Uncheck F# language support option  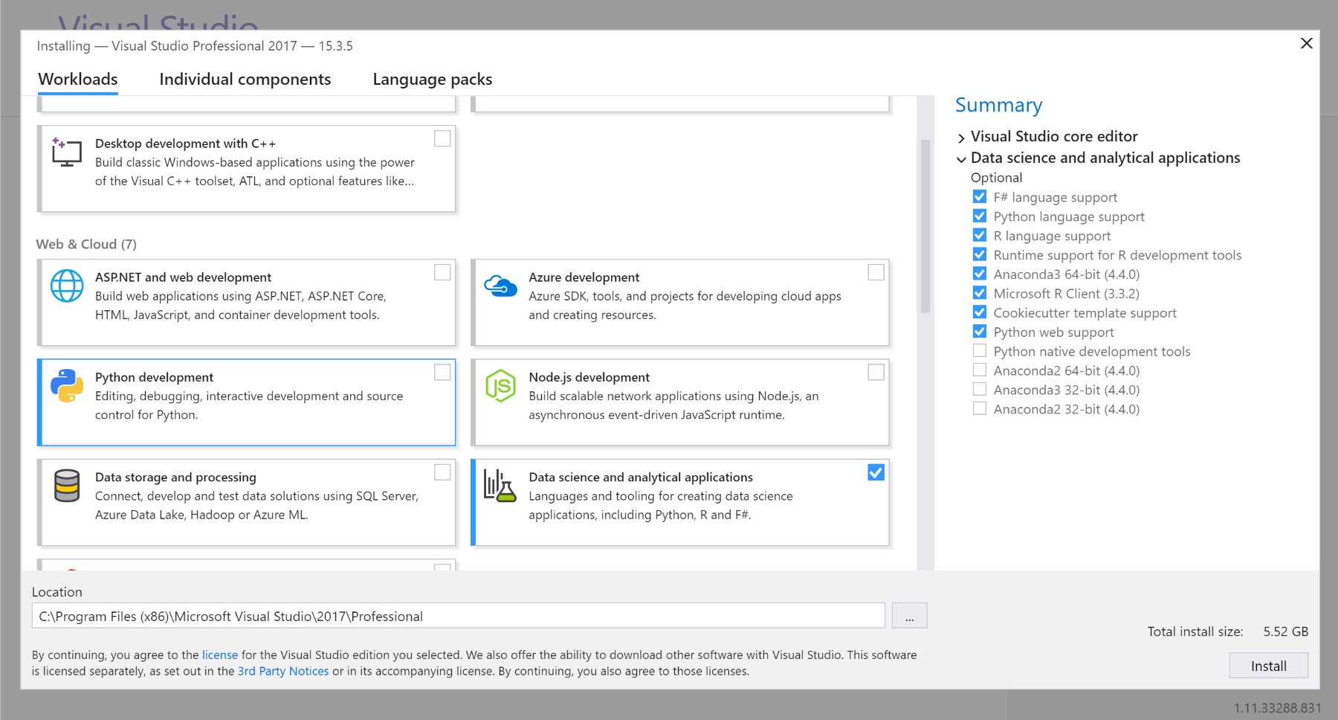(x=980, y=196)
